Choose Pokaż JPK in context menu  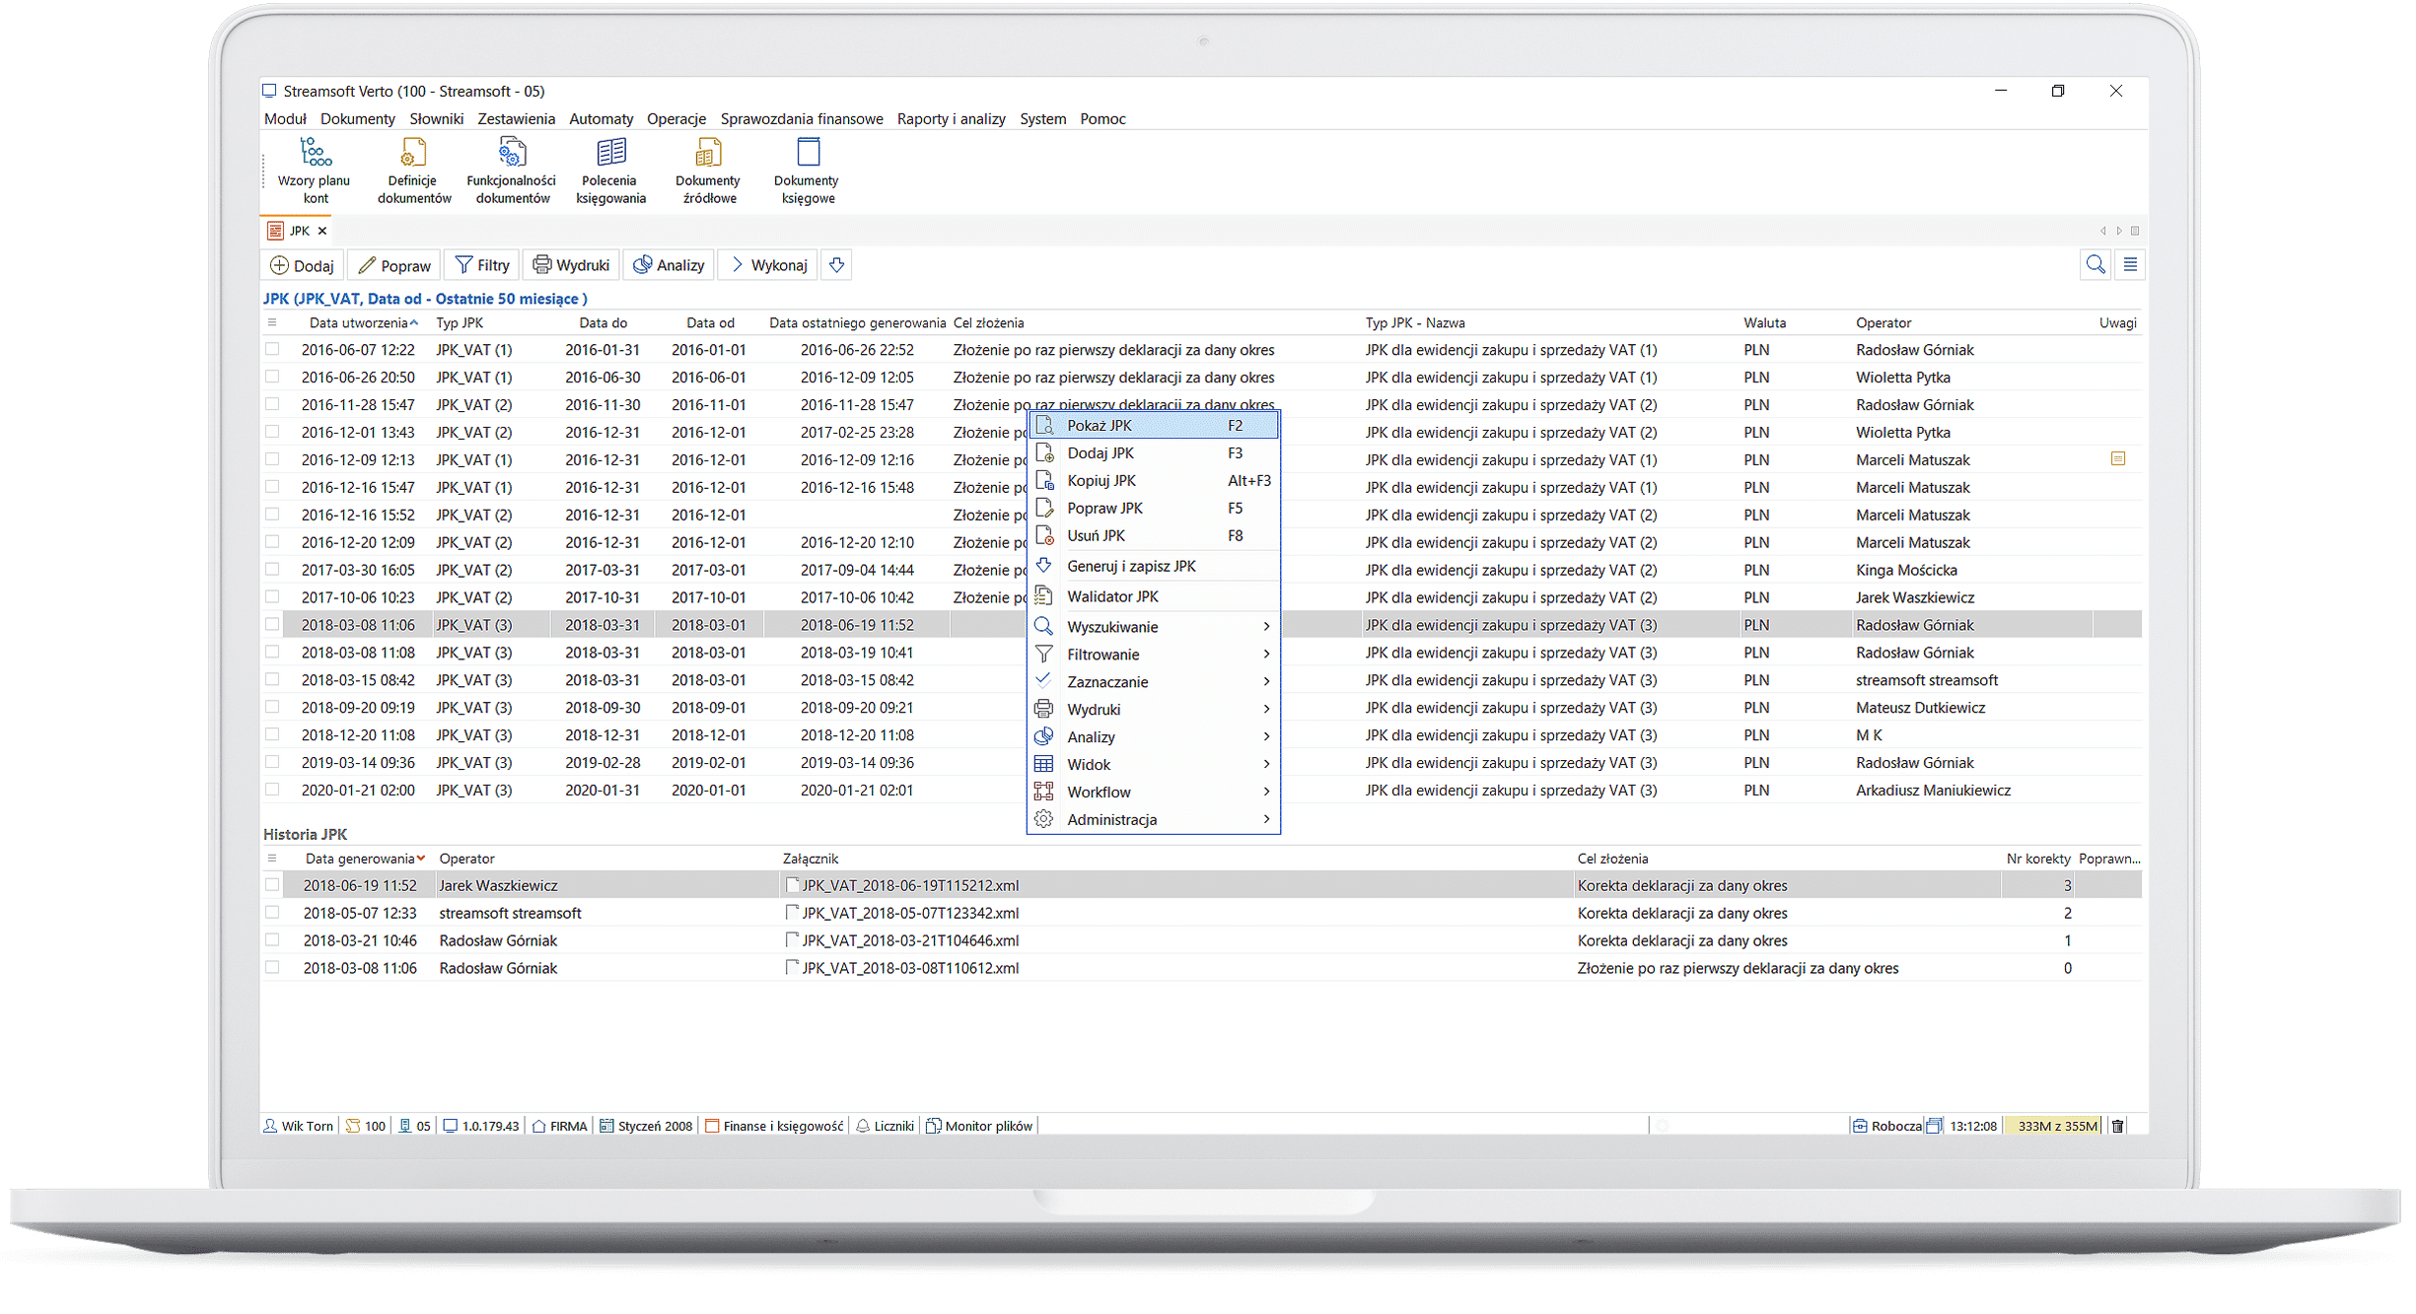click(1154, 426)
